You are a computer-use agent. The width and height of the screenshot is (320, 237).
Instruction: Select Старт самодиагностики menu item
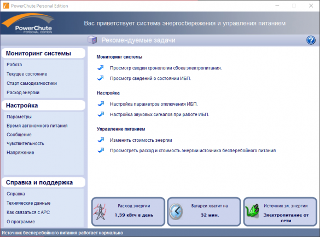(x=32, y=83)
